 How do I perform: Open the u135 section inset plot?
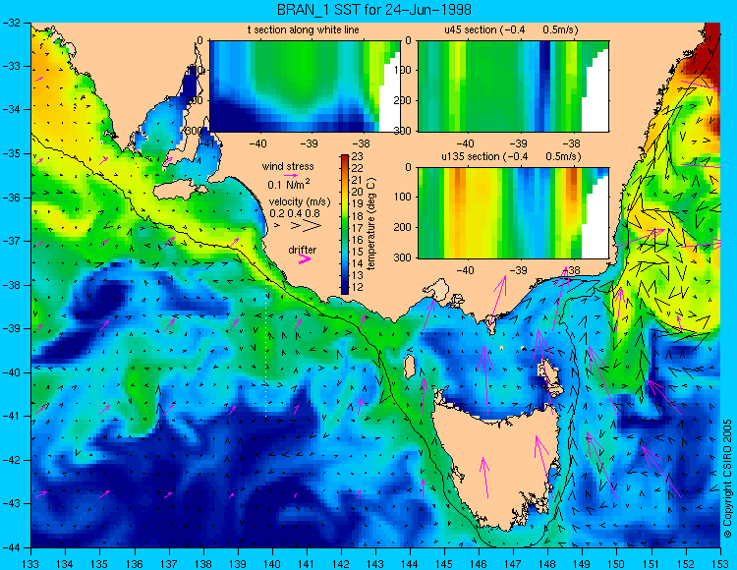pos(513,213)
